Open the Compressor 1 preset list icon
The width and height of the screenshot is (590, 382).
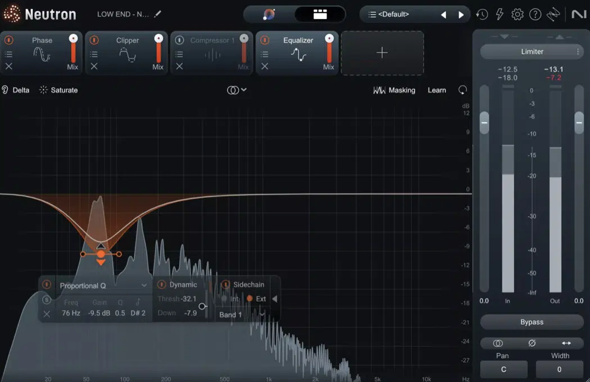[179, 54]
